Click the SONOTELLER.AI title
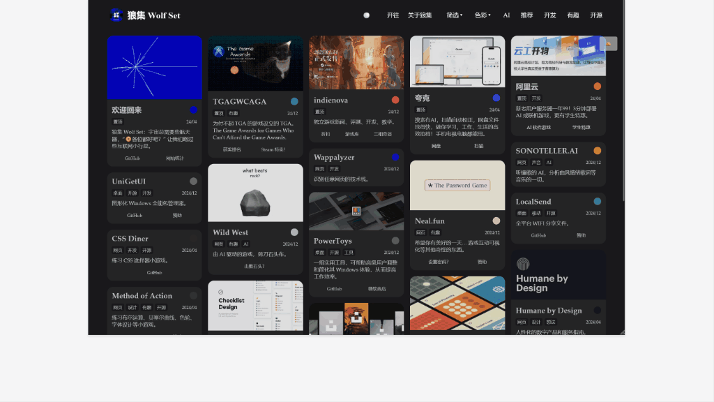 [x=547, y=151]
